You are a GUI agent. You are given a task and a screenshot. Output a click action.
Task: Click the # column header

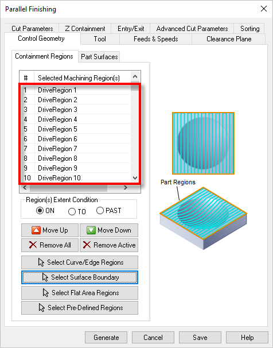pyautogui.click(x=27, y=78)
